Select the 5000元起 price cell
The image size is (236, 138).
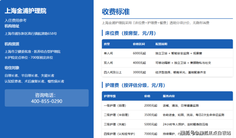[151, 125]
